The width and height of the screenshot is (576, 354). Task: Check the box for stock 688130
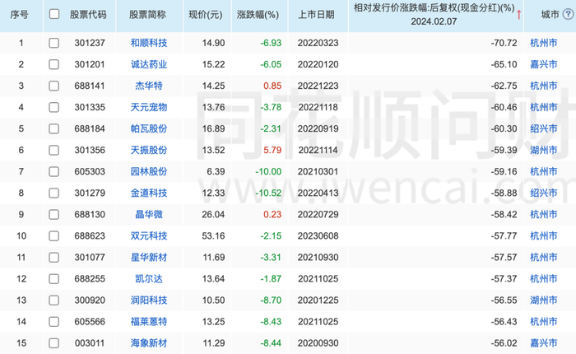coord(54,214)
